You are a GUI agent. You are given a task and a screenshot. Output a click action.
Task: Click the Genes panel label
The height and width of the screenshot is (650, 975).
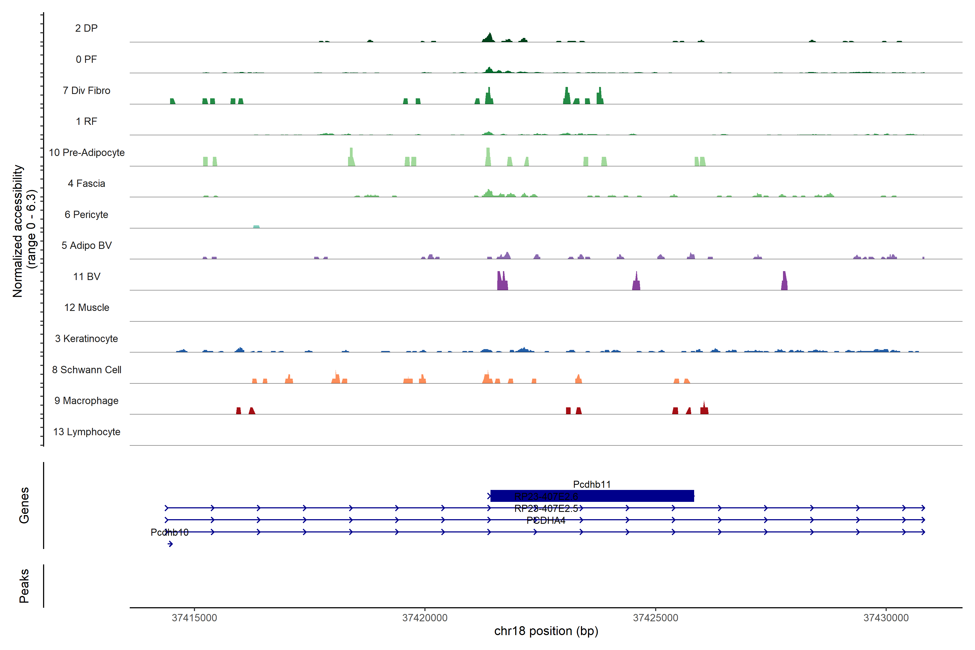(x=24, y=505)
